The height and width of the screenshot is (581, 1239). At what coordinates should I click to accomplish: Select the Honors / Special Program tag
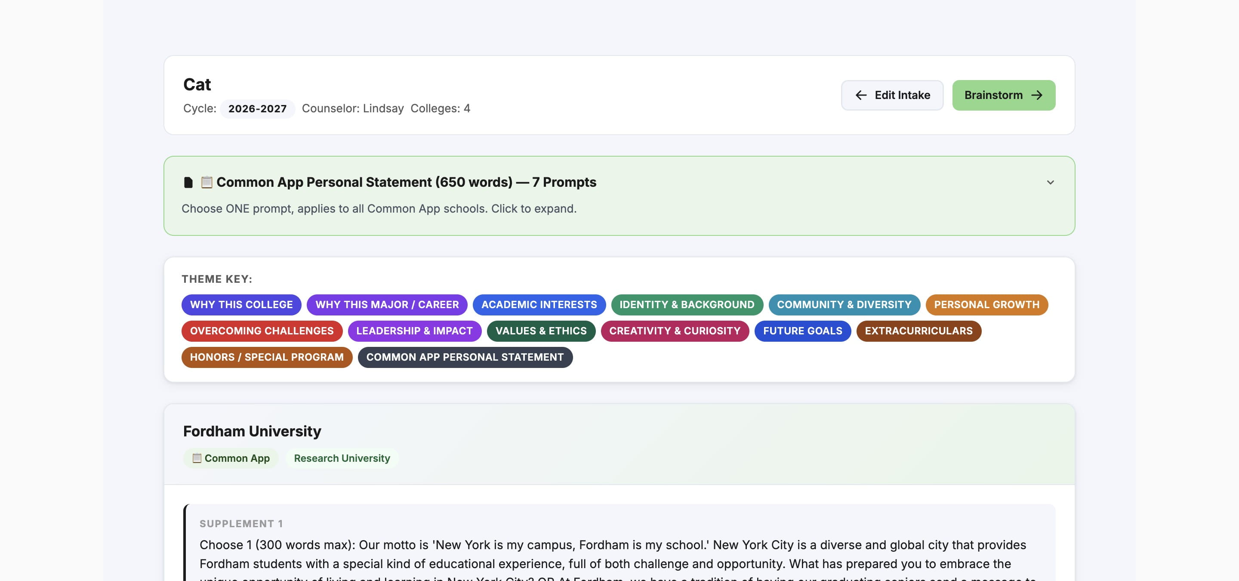point(267,357)
